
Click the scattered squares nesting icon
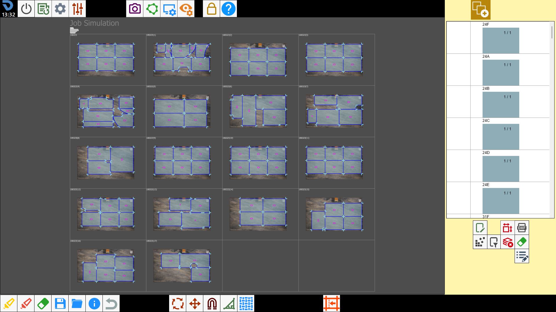click(480, 242)
